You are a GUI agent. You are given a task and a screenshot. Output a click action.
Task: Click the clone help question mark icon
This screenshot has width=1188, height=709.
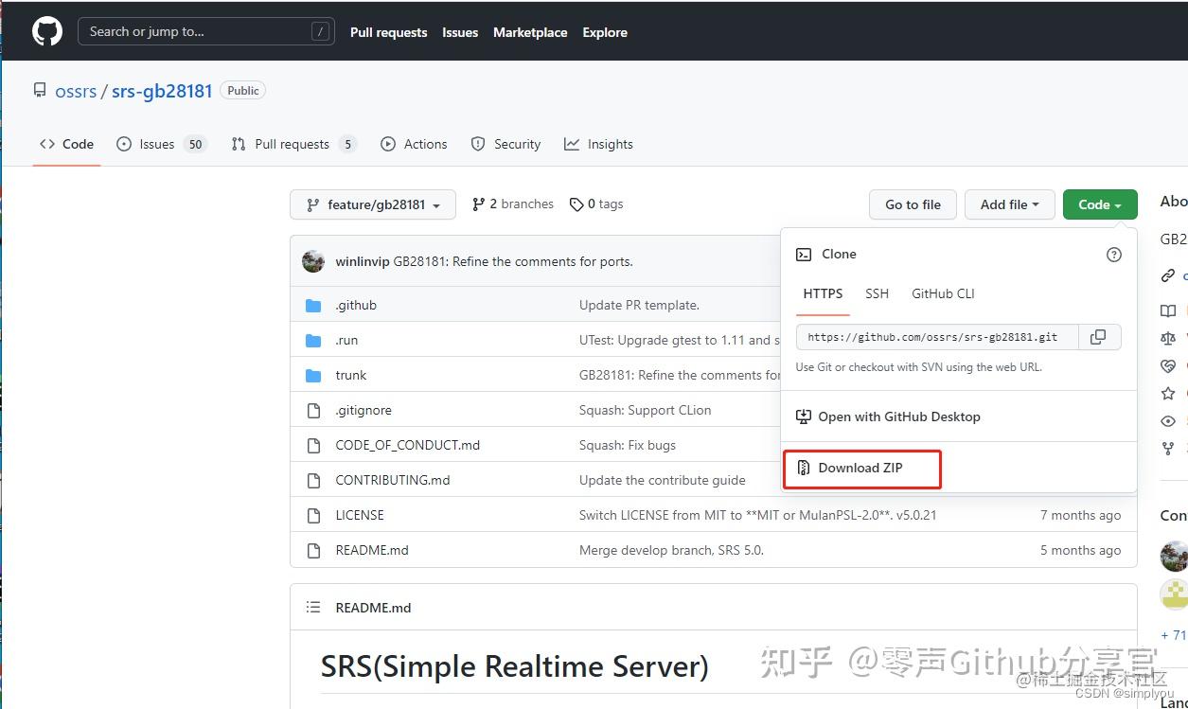pyautogui.click(x=1113, y=254)
